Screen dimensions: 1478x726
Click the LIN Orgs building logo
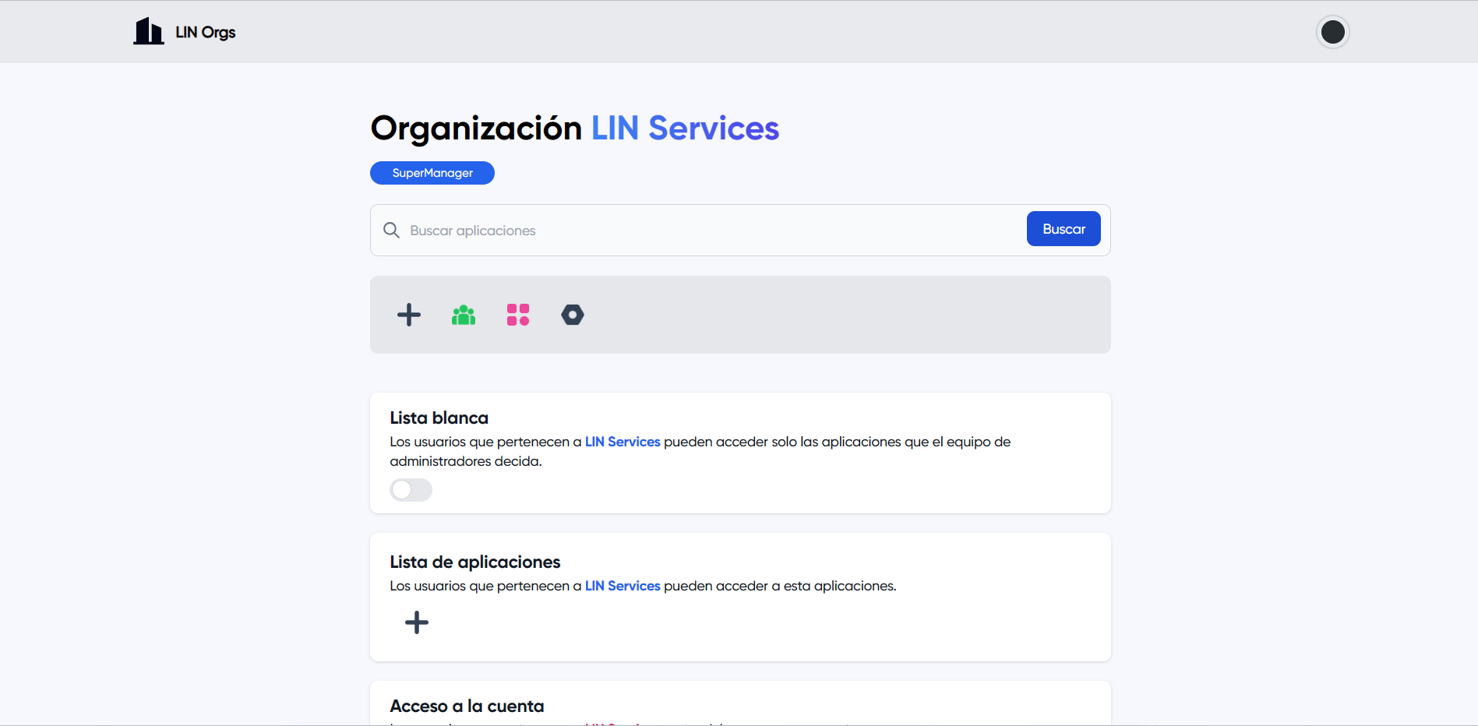149,31
